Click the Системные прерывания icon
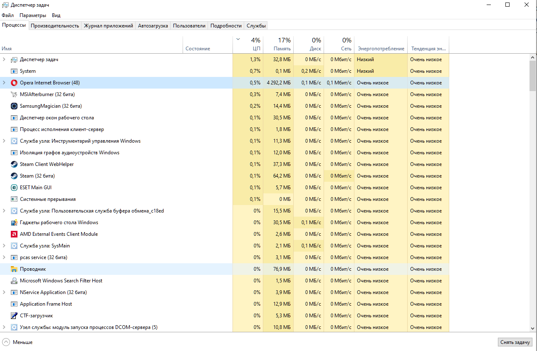Viewport: 537px width, 351px height. tap(14, 199)
